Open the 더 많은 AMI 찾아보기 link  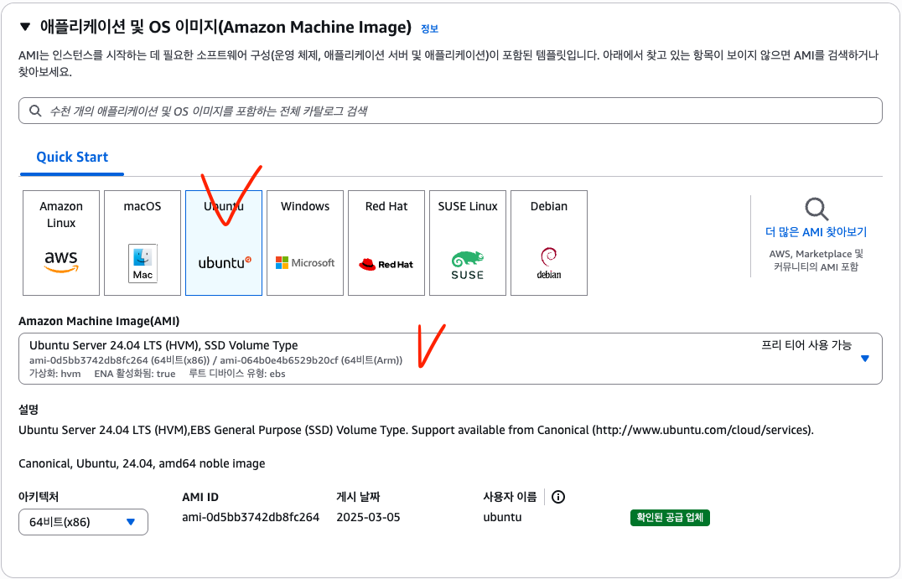[816, 232]
